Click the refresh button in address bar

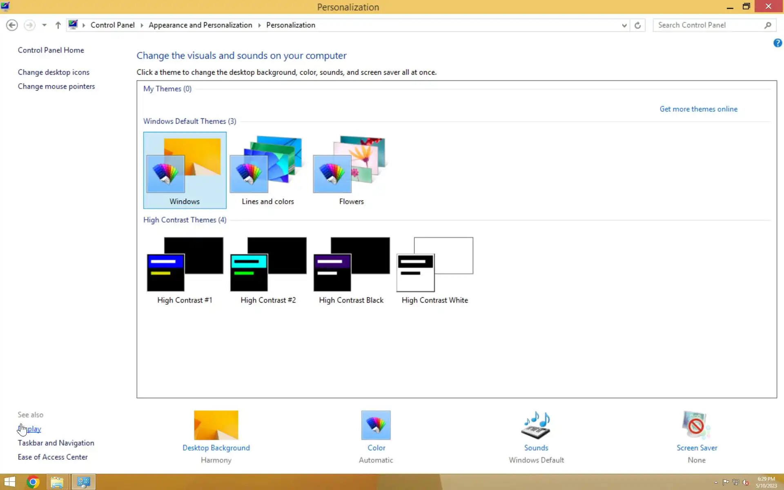click(x=637, y=25)
